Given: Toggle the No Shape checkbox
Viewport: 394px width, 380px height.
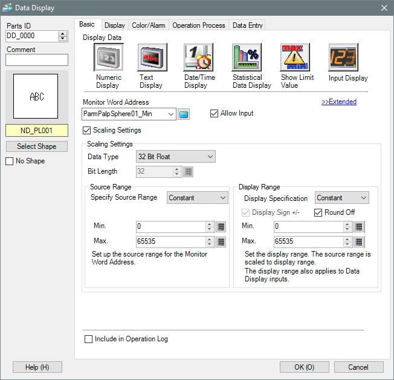Looking at the screenshot, I should pyautogui.click(x=9, y=161).
